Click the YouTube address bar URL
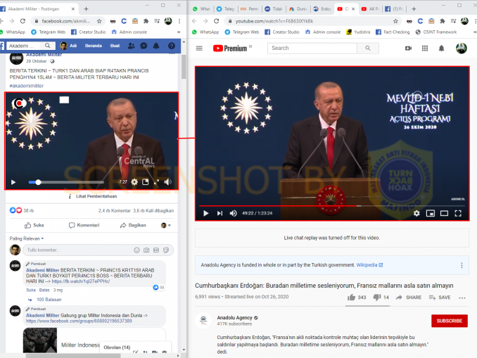This screenshot has width=477, height=358. (x=274, y=21)
